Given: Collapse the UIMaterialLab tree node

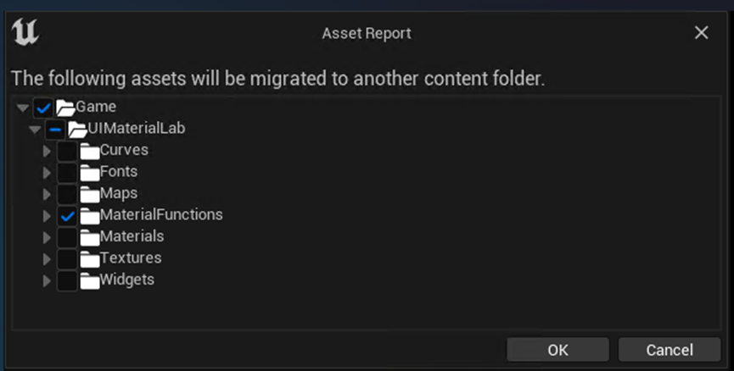Looking at the screenshot, I should click(35, 130).
